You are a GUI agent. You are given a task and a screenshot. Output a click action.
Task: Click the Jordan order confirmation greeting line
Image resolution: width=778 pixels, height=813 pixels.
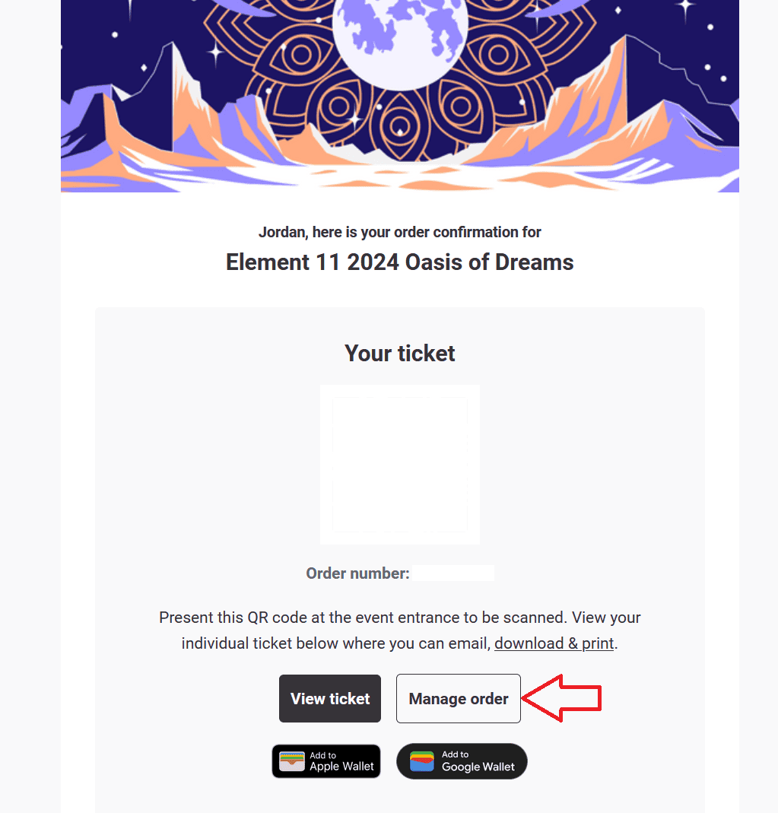pyautogui.click(x=400, y=232)
